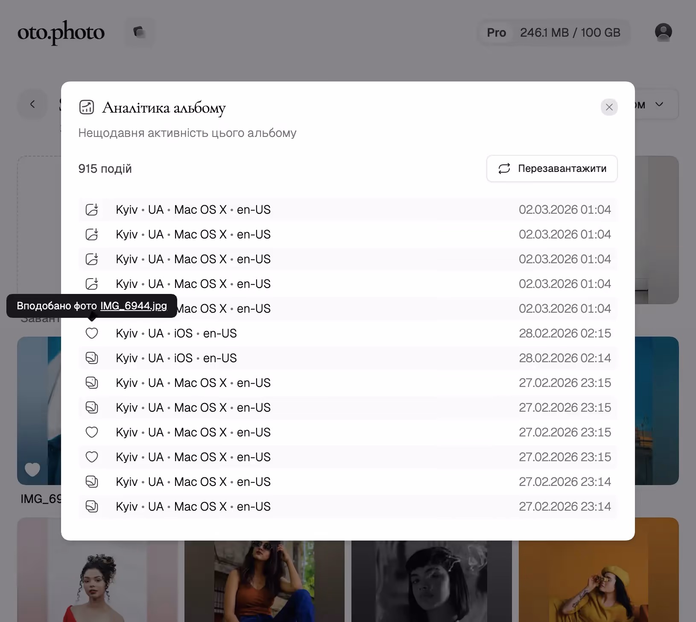Open the IMG_6944.jpg link in tooltip
This screenshot has width=696, height=622.
click(x=134, y=306)
